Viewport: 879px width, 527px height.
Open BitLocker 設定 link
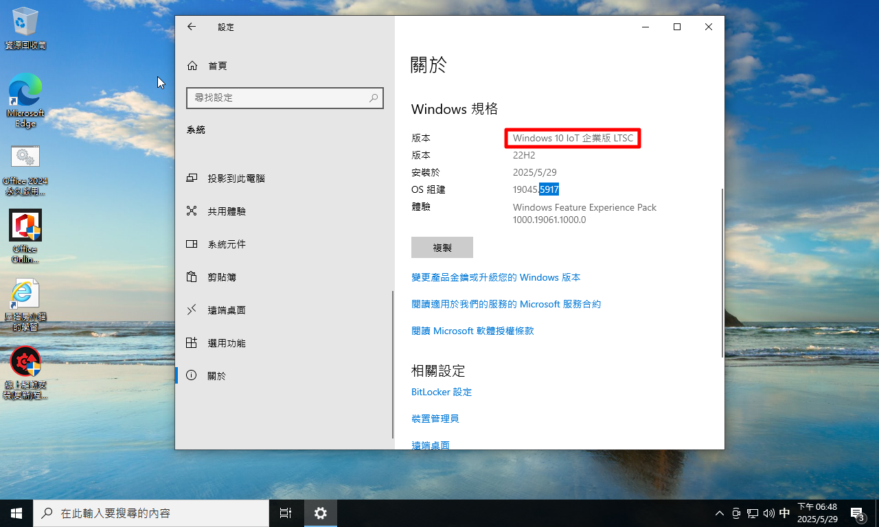[x=442, y=392]
